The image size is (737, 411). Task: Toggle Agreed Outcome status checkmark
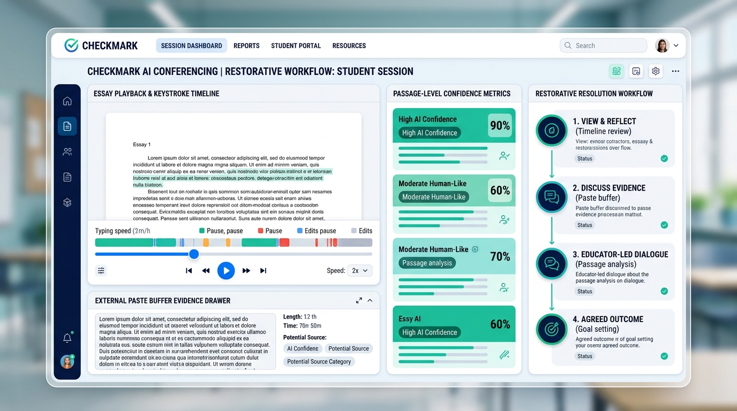(x=664, y=356)
